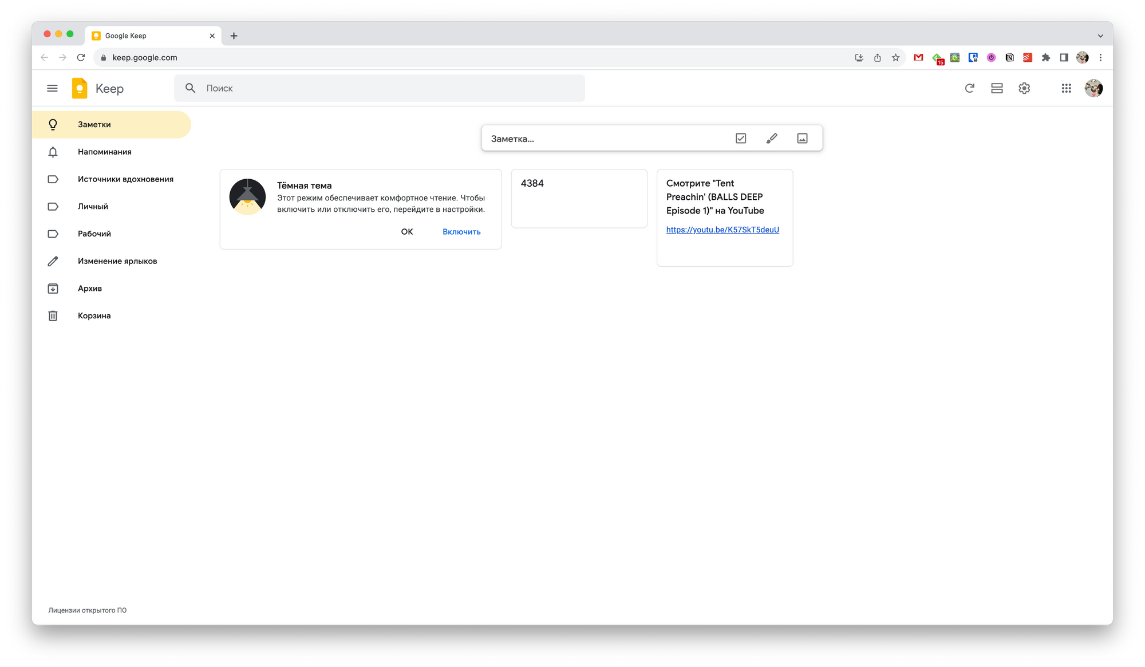
Task: Create a note with image icon
Action: pos(802,138)
